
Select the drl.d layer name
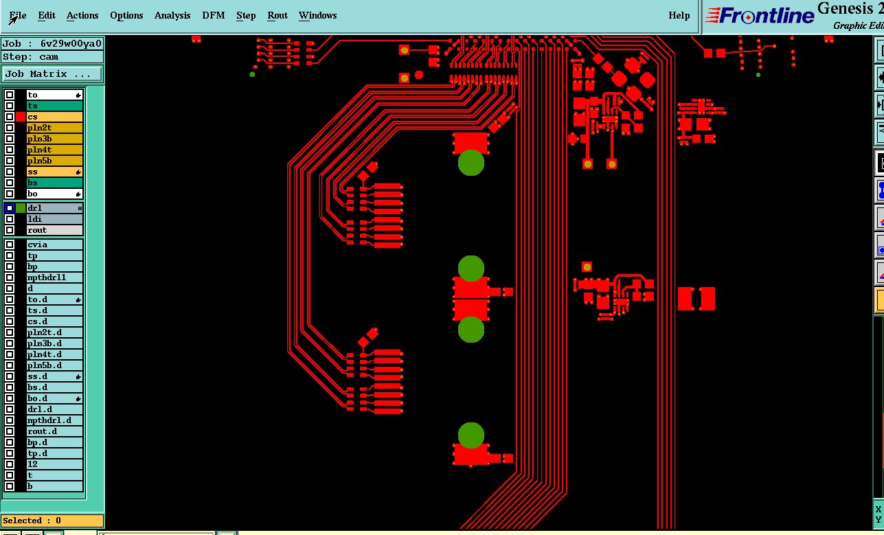click(x=54, y=409)
